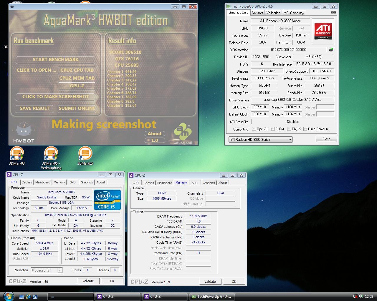The width and height of the screenshot is (377, 301).
Task: Open the 3DMark03 desktop shortcut
Action: pyautogui.click(x=16, y=156)
